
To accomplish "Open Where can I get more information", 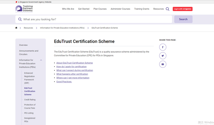I will [x=73, y=78].
